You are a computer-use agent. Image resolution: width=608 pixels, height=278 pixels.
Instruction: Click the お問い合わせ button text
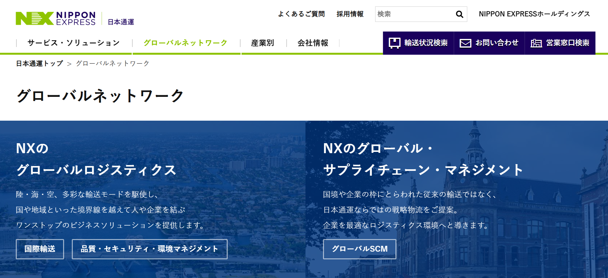pos(497,43)
